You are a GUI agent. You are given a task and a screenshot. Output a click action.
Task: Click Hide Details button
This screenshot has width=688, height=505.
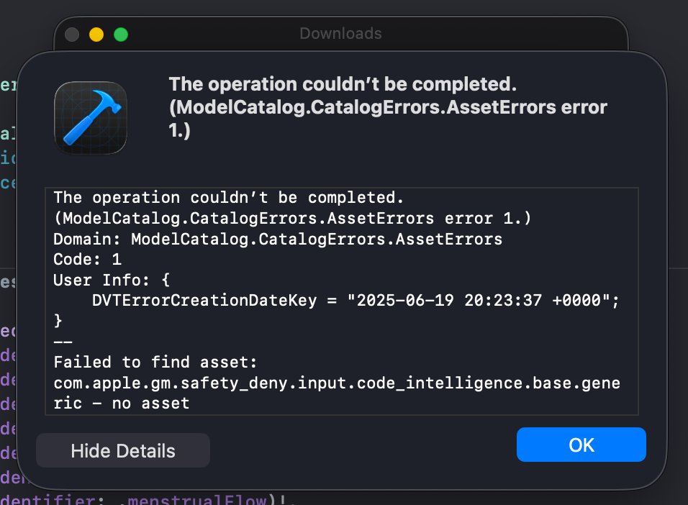[x=123, y=450]
